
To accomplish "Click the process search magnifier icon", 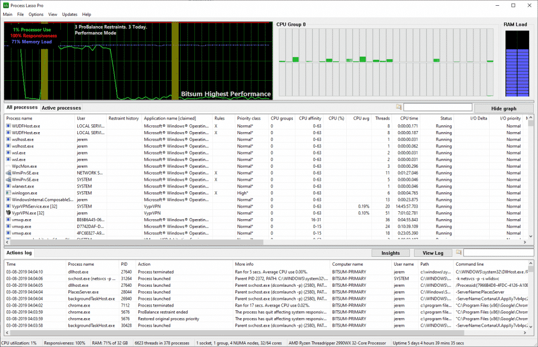I will (399, 107).
